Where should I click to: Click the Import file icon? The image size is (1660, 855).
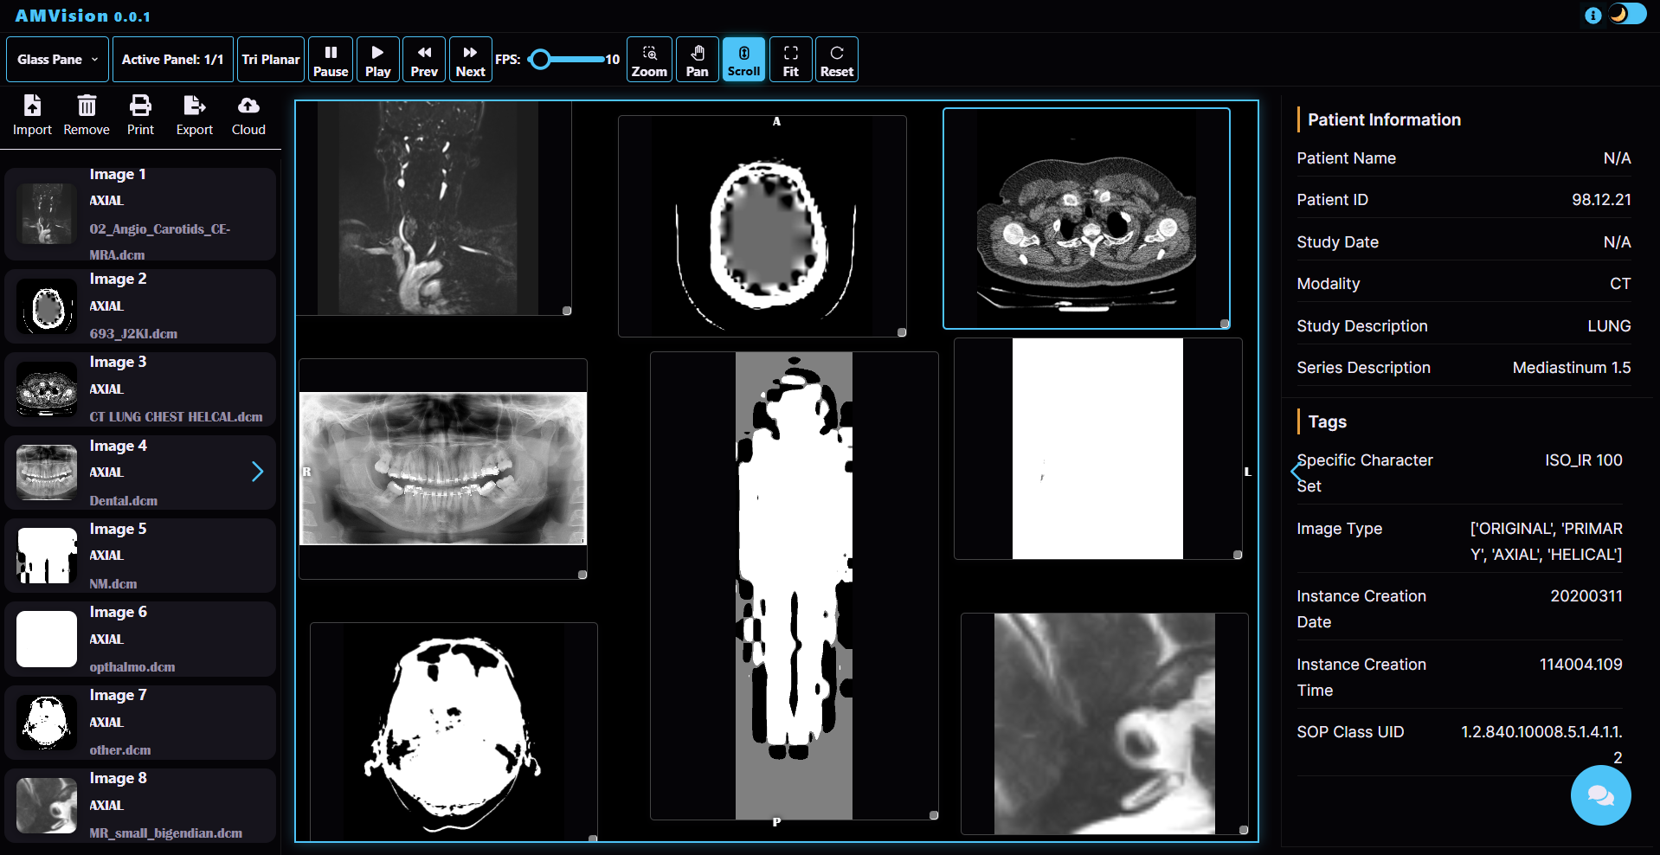(32, 115)
